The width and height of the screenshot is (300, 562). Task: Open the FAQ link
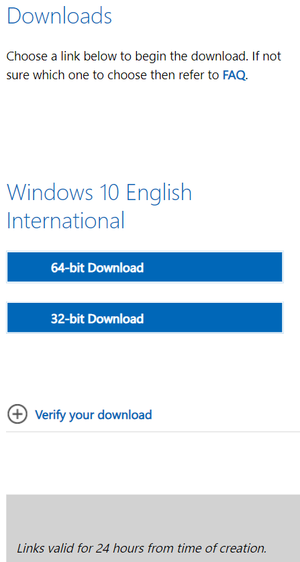234,75
